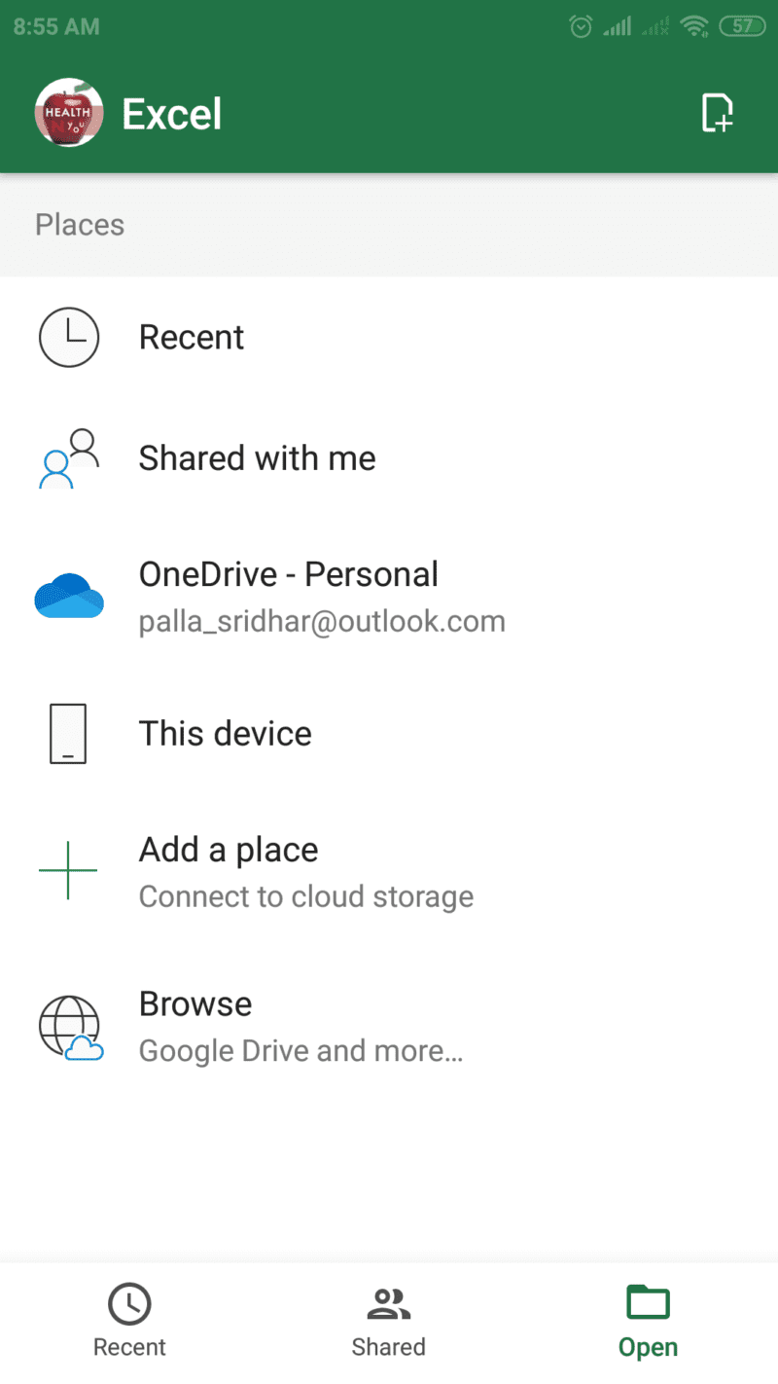Tap Google Drive and more text
Image resolution: width=778 pixels, height=1384 pixels.
click(x=301, y=1051)
